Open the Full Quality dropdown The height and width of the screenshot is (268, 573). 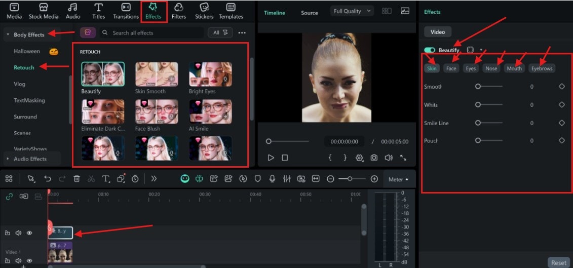coord(352,11)
